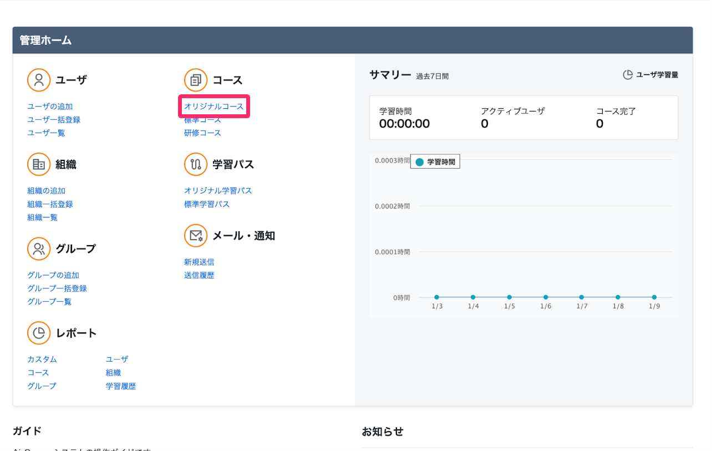Go to ユーザ一括登録 page
712x451 pixels.
[54, 120]
